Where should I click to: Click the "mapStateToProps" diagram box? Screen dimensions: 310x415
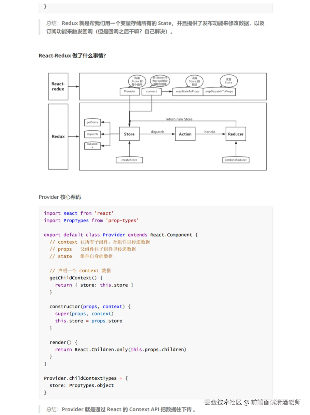coord(188,91)
